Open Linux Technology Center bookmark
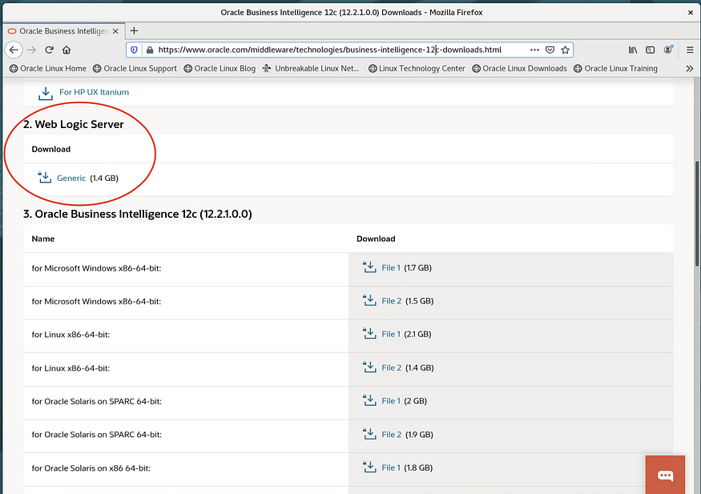The image size is (701, 494). [417, 68]
